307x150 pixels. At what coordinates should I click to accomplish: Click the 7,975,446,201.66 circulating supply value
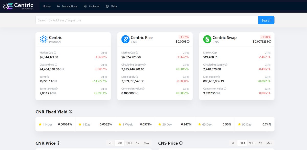(133, 69)
